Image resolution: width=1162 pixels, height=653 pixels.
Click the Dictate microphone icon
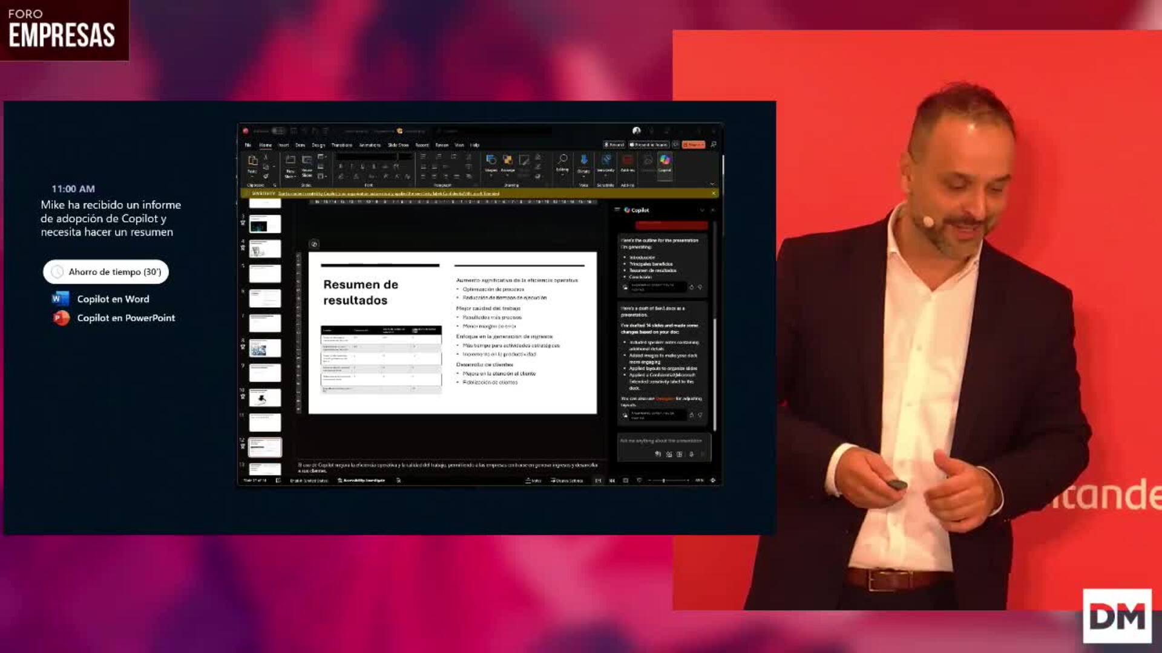[583, 160]
